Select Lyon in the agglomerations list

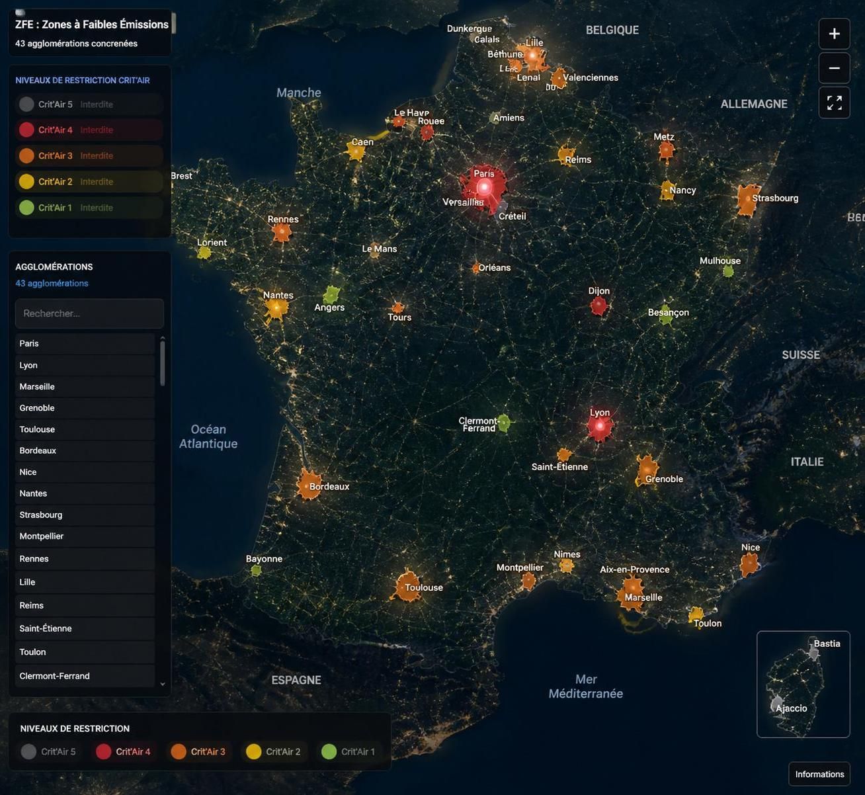(x=85, y=365)
